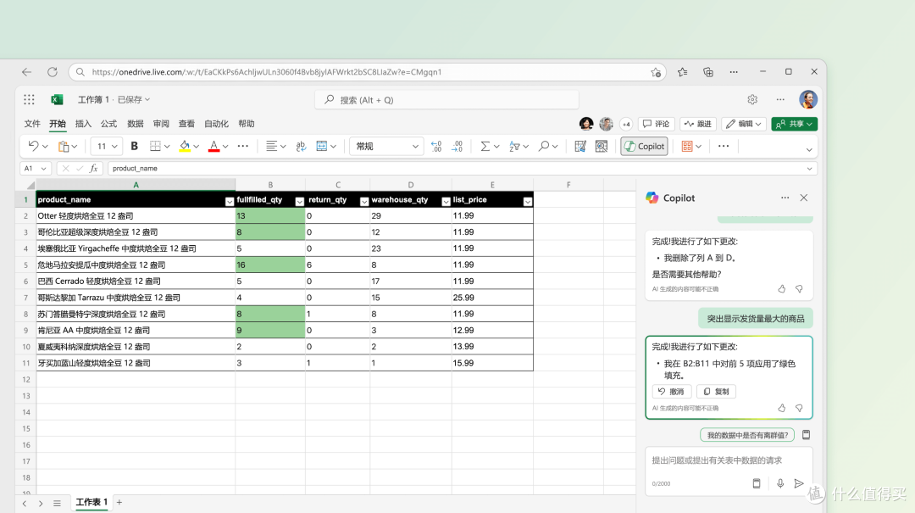Image resolution: width=915 pixels, height=513 pixels.
Task: Open Copilot pane more options
Action: (785, 198)
